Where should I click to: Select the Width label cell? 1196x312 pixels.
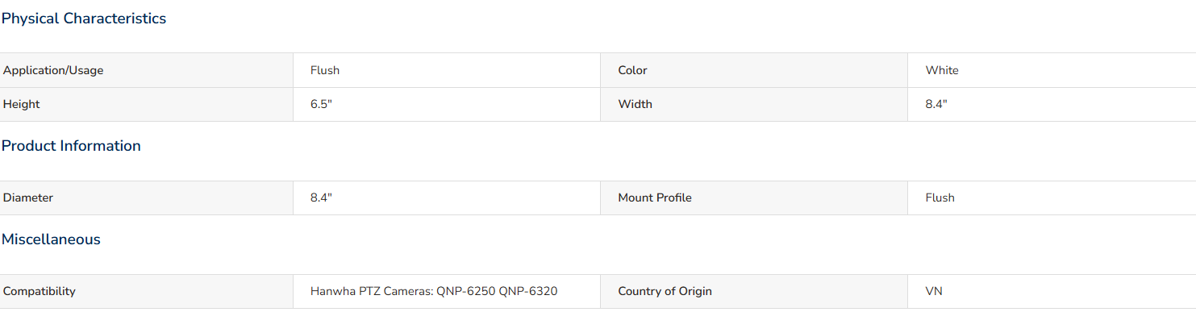pos(754,104)
